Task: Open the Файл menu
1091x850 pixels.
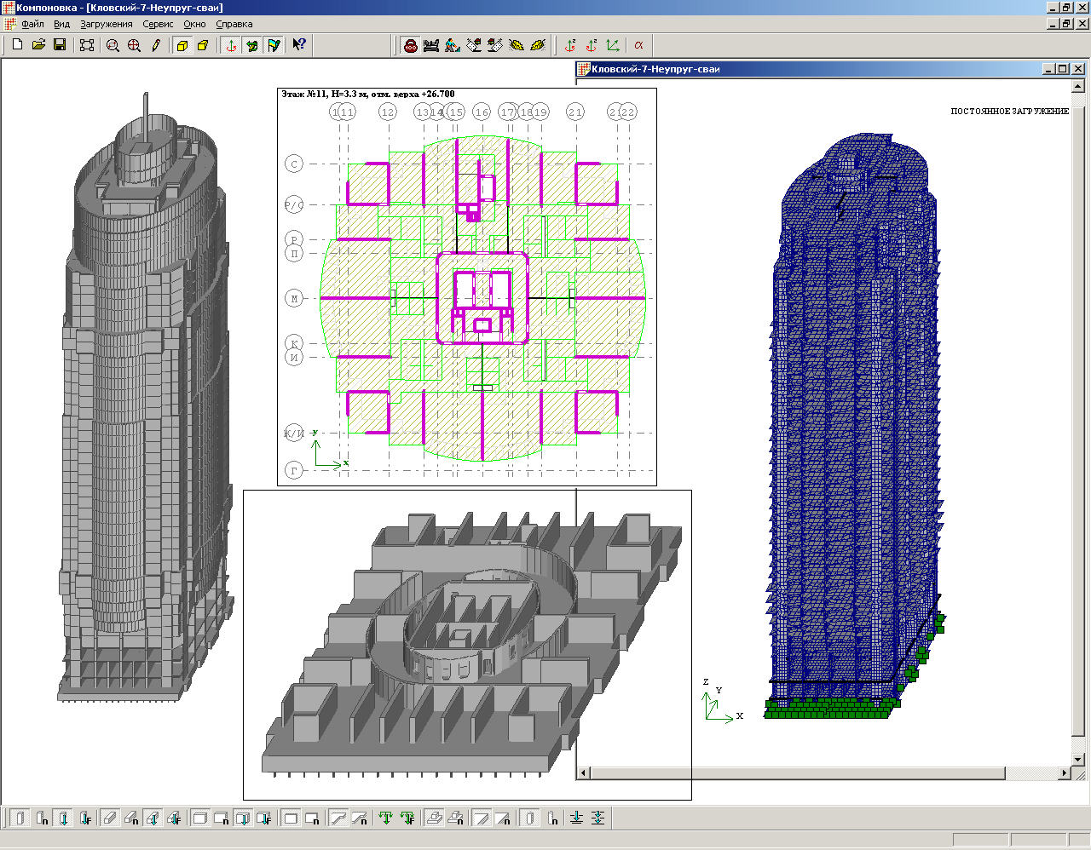Action: (x=32, y=24)
